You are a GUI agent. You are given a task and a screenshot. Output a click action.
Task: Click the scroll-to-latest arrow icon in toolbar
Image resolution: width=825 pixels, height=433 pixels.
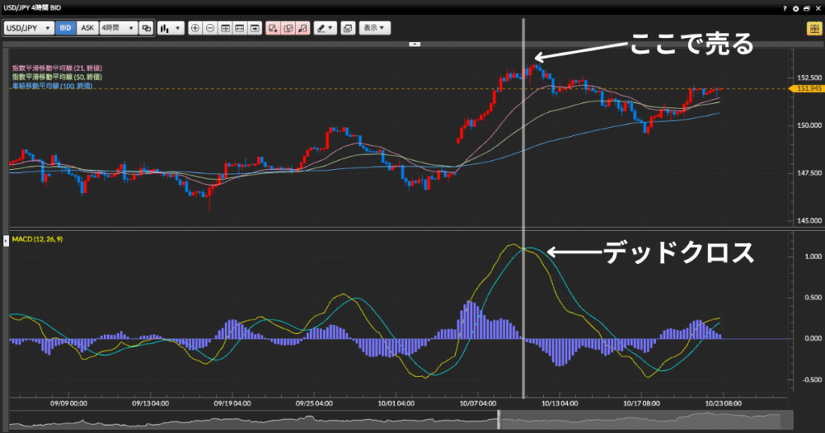coord(255,27)
